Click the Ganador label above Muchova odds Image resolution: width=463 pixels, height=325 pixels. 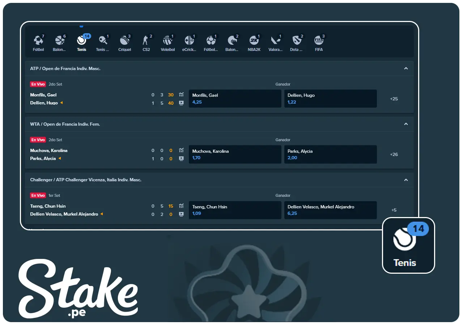click(283, 140)
